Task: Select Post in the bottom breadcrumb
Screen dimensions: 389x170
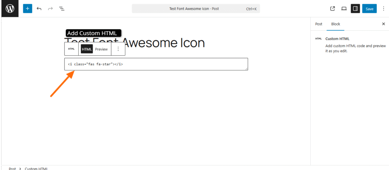Action: click(12, 168)
